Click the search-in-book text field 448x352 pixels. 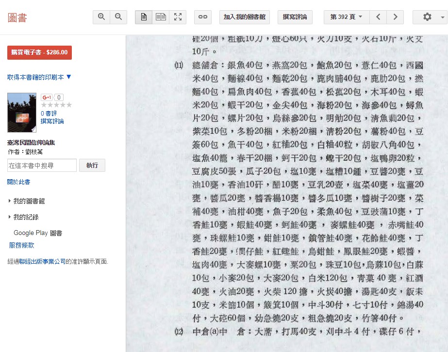click(42, 166)
